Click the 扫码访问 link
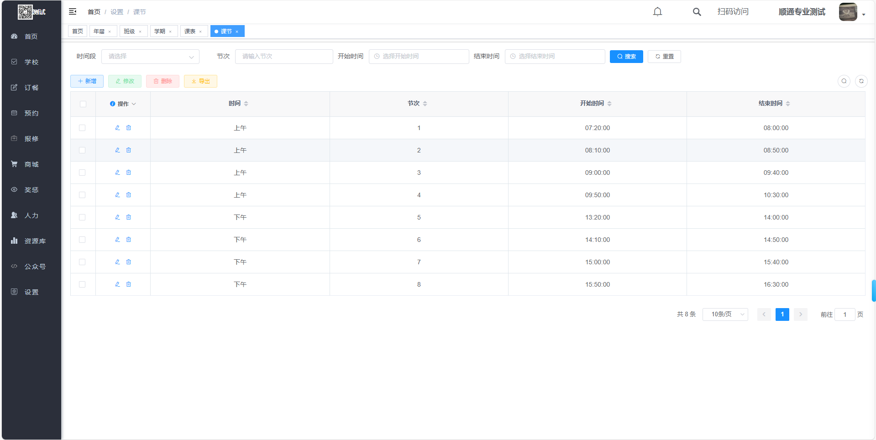Viewport: 876px width, 440px height. 733,12
